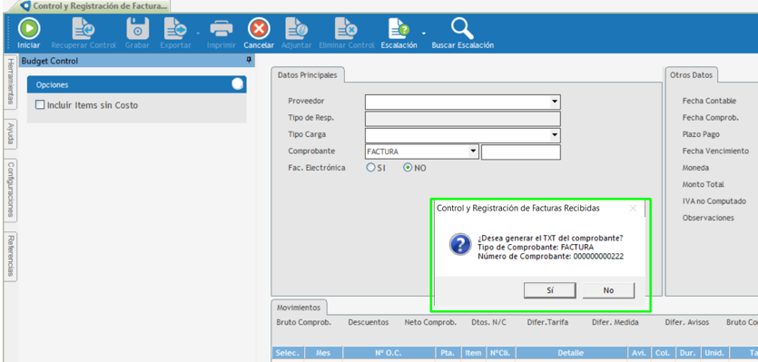Image resolution: width=758 pixels, height=362 pixels.
Task: Click the Selec. column header
Action: click(288, 353)
